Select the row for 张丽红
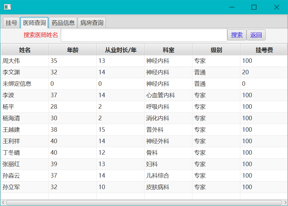 click(x=144, y=164)
